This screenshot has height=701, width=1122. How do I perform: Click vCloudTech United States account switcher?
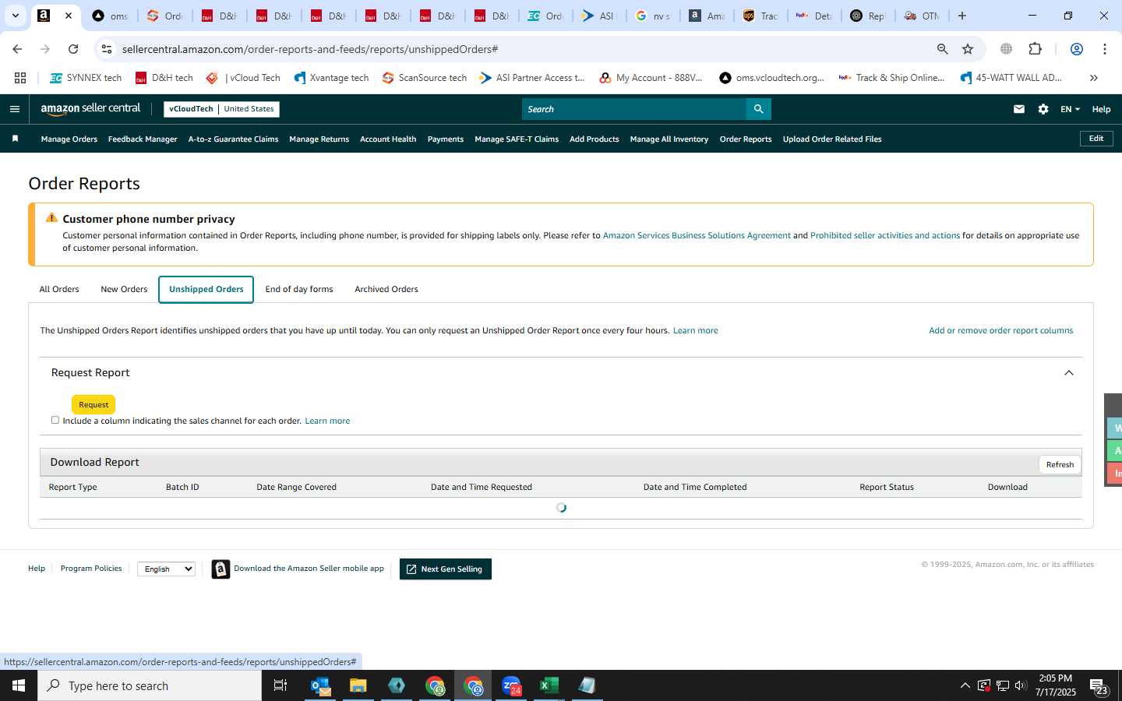pyautogui.click(x=221, y=109)
